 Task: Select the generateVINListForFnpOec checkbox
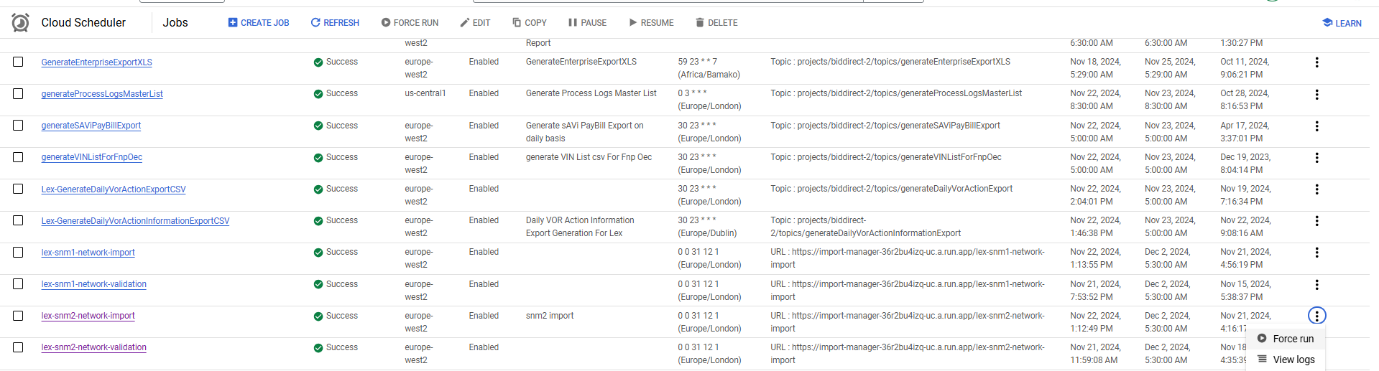tap(18, 156)
